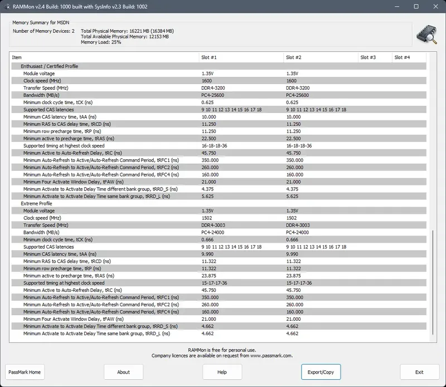Image resolution: width=446 pixels, height=387 pixels.
Task: Click PC4-25600 value under Slot #2
Action: 297,95
